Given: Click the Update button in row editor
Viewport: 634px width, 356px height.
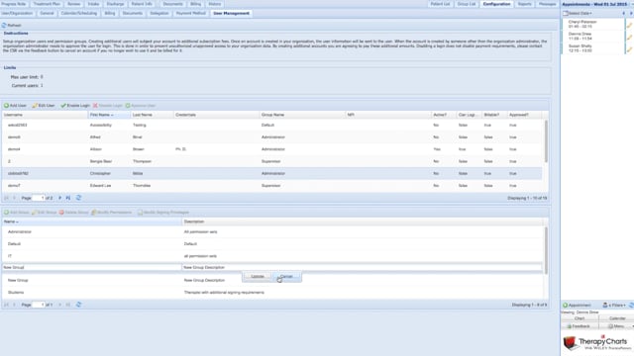Looking at the screenshot, I should [x=258, y=277].
